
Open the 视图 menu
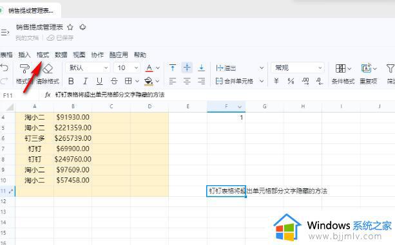[x=79, y=55]
